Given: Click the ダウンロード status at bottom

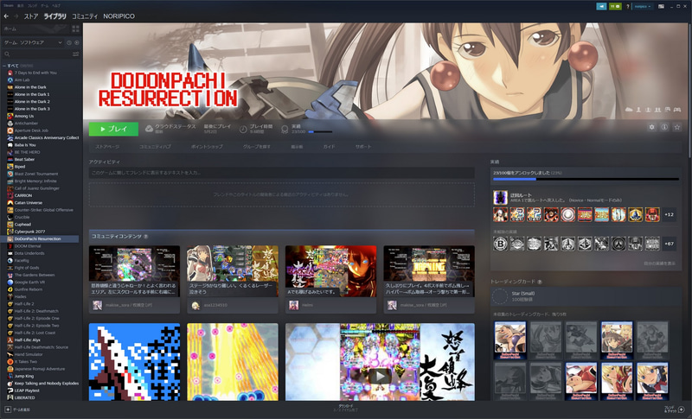Looking at the screenshot, I should [345, 408].
